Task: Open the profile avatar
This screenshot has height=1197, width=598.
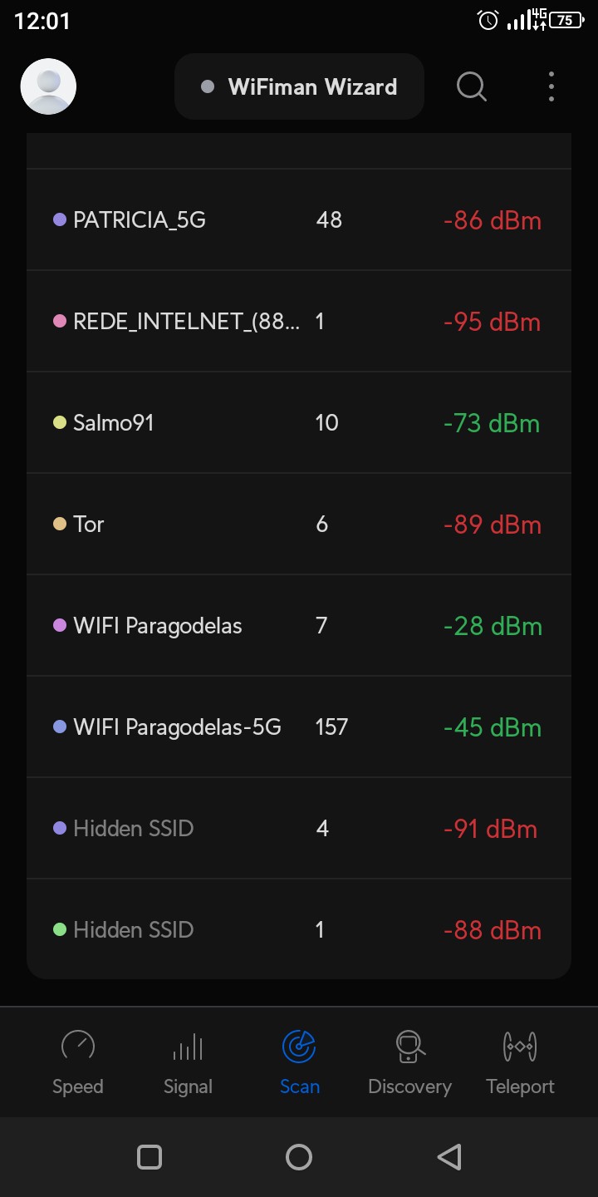Action: tap(48, 86)
